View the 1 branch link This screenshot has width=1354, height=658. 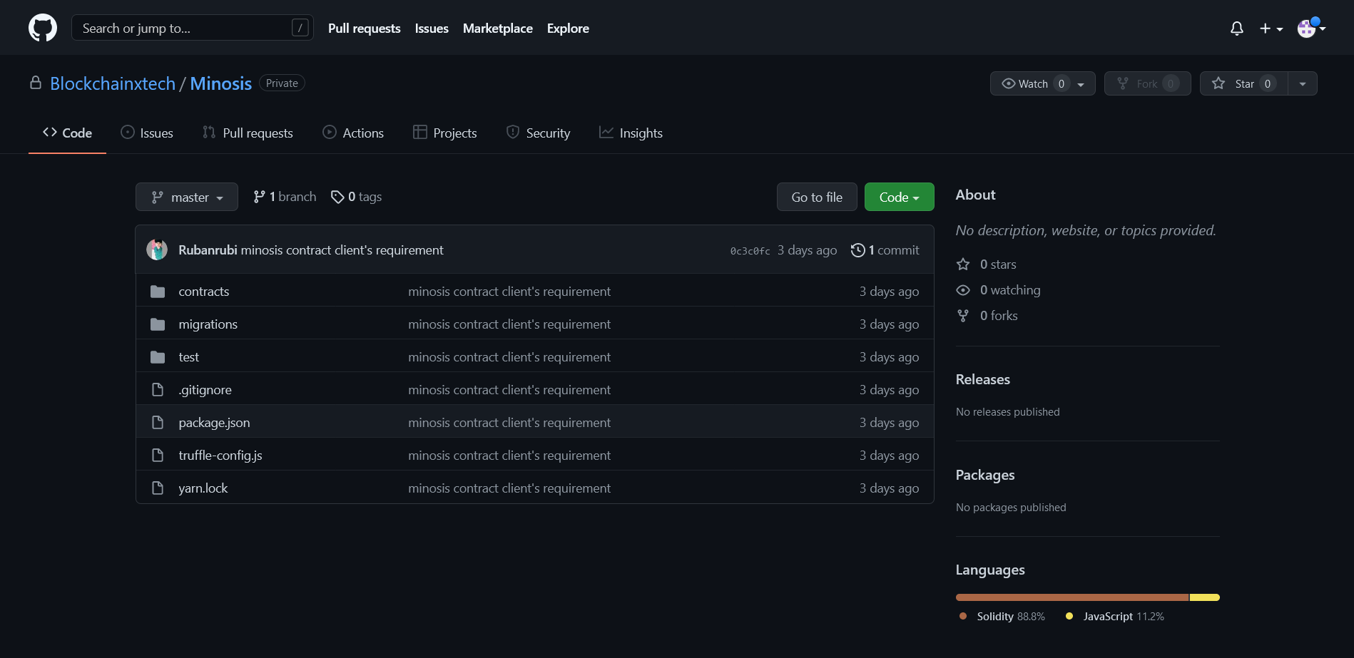pyautogui.click(x=285, y=197)
